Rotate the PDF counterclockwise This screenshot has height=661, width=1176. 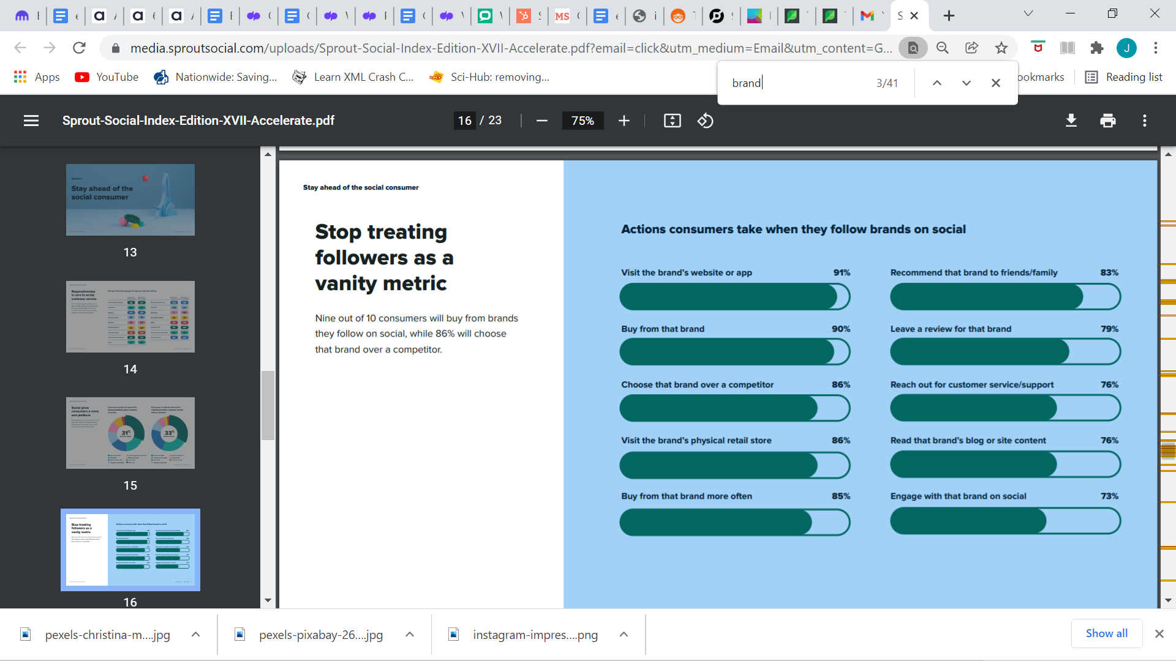705,121
